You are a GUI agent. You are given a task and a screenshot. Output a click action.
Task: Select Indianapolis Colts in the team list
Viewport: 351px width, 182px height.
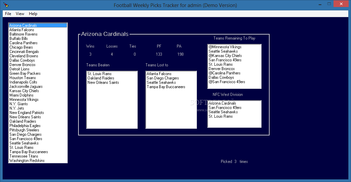click(38, 82)
